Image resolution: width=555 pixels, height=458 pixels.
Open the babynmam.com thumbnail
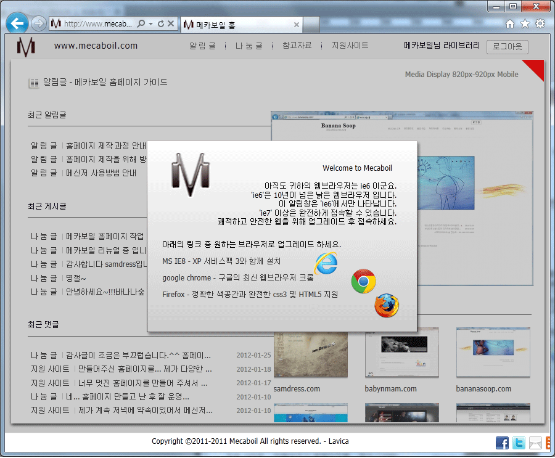pos(402,353)
